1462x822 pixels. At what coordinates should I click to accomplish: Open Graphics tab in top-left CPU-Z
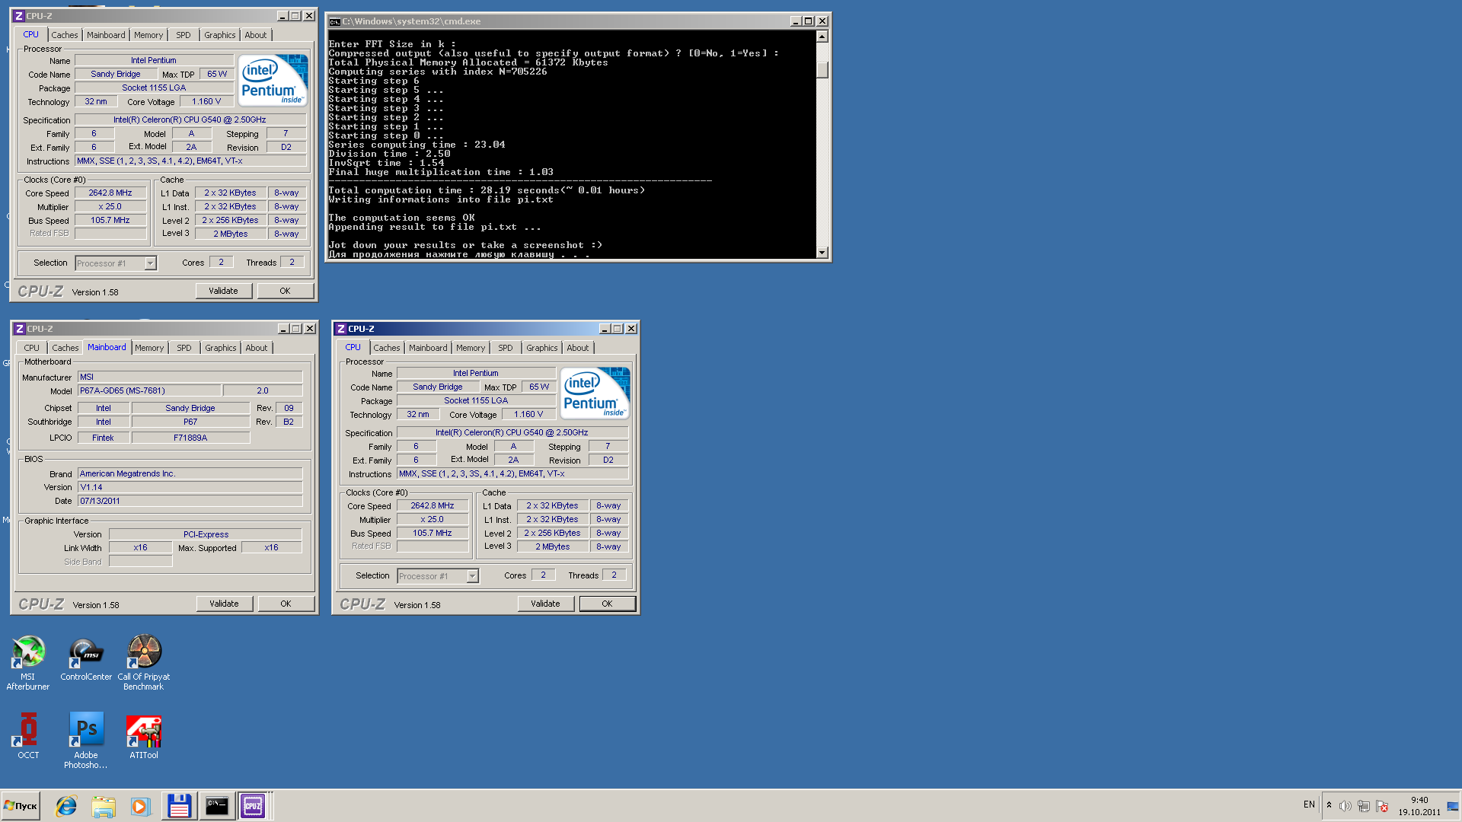pos(220,35)
